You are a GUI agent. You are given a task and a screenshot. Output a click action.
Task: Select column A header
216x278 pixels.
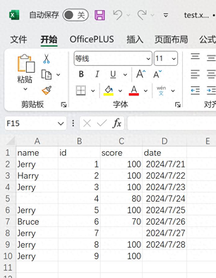click(x=37, y=141)
